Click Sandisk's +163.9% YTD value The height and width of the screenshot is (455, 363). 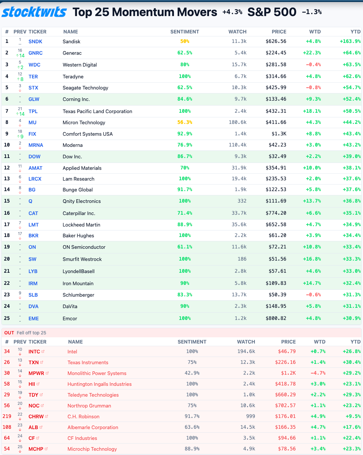[x=350, y=42]
